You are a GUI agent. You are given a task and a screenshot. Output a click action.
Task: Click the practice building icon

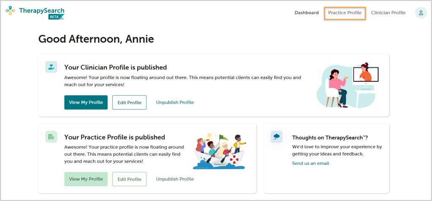pyautogui.click(x=51, y=137)
